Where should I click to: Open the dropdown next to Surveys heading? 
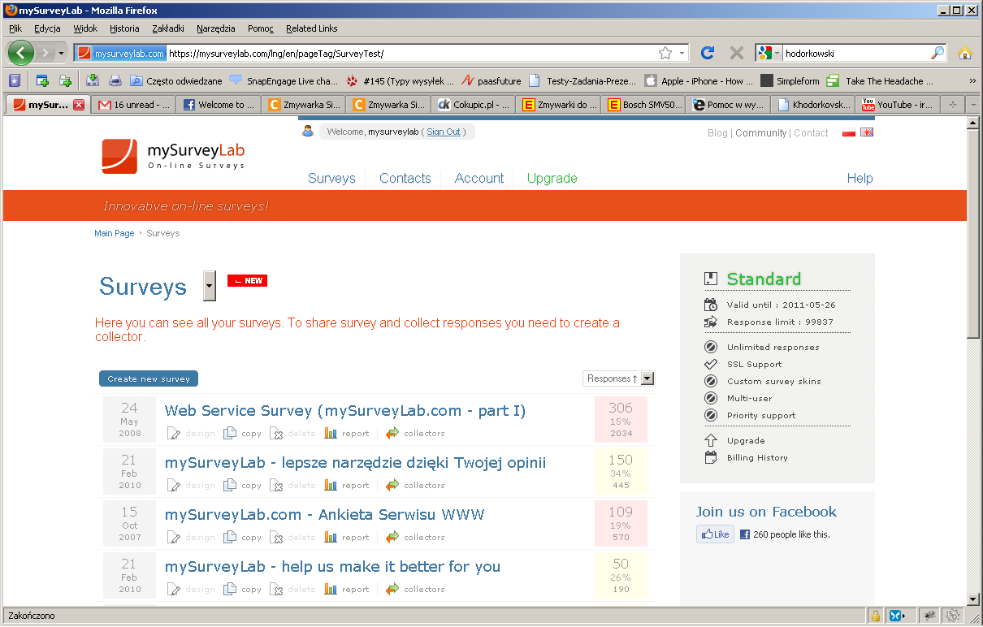pos(210,286)
